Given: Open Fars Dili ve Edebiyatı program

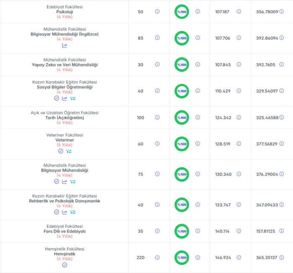Looking at the screenshot, I should coord(64,231).
